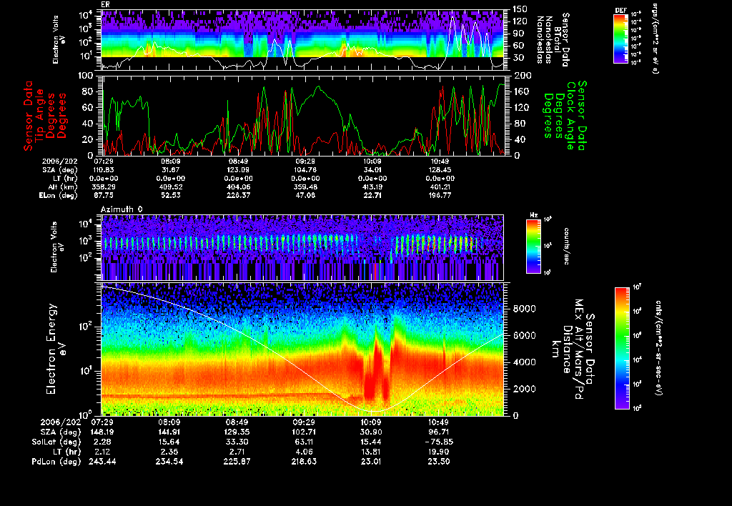This screenshot has height=506, width=732.
Task: Click the 8000 km distance axis tick
Action: pos(524,309)
